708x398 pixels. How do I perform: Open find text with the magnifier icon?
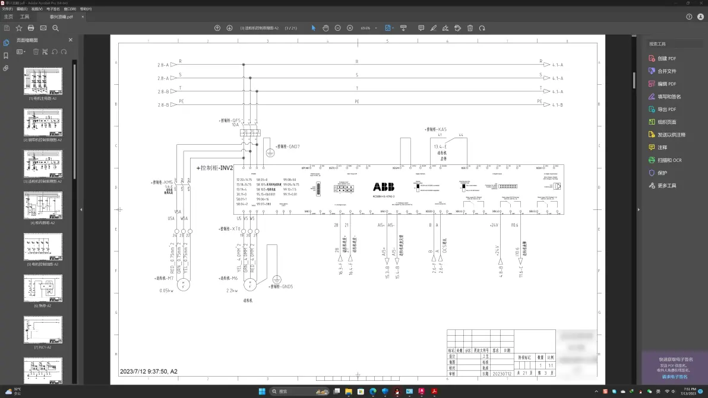click(56, 28)
